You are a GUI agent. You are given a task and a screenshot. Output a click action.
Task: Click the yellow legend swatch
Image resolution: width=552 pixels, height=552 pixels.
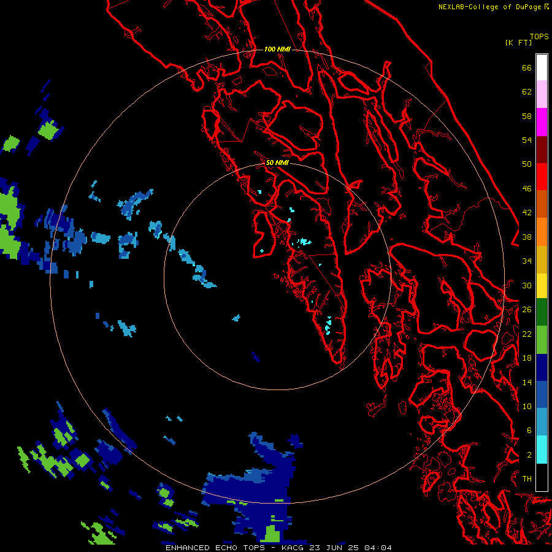click(542, 286)
